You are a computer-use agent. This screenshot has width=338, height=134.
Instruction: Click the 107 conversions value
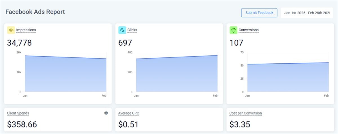236,43
